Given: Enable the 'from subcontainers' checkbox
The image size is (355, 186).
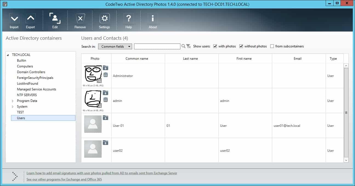Looking at the screenshot, I should [272, 46].
